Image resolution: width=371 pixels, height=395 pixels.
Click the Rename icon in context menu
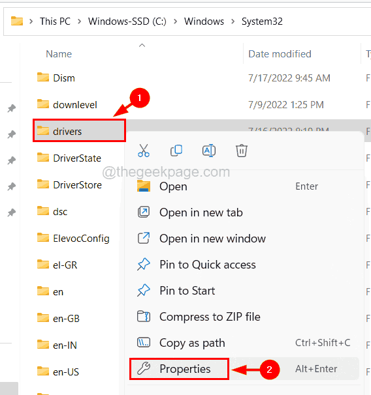click(x=209, y=151)
